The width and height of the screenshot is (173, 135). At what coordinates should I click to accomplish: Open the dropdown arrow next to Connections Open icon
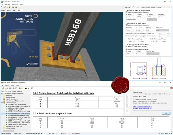pos(7,7)
